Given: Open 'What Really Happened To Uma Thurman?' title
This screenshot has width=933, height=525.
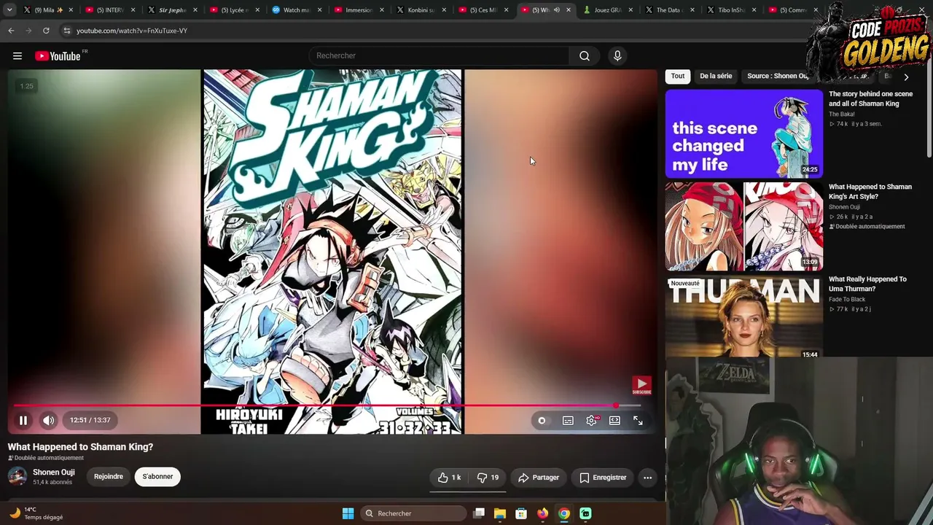Looking at the screenshot, I should 867,284.
